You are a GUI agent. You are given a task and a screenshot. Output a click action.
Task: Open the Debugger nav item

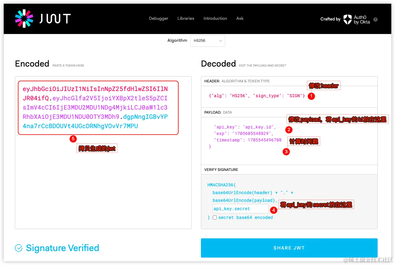pos(158,19)
